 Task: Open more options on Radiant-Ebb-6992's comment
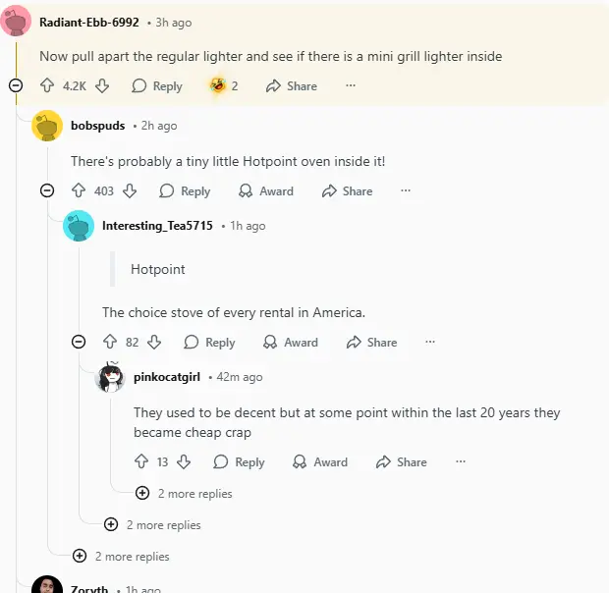351,86
